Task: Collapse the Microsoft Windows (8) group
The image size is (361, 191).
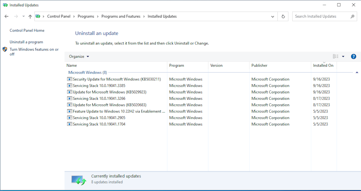Action: [357, 73]
